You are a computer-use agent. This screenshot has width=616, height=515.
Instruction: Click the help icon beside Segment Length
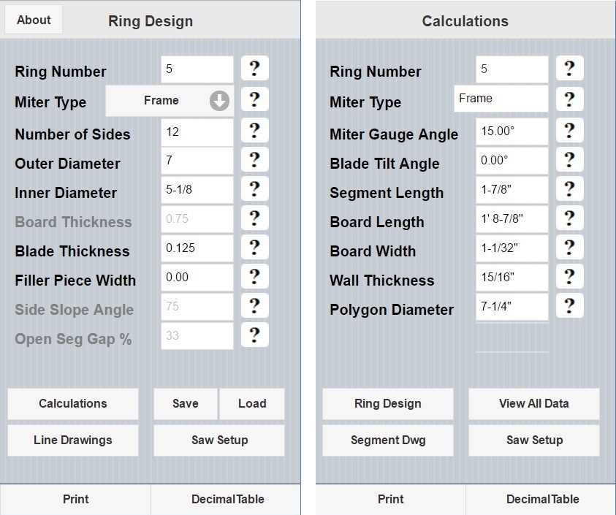[569, 189]
